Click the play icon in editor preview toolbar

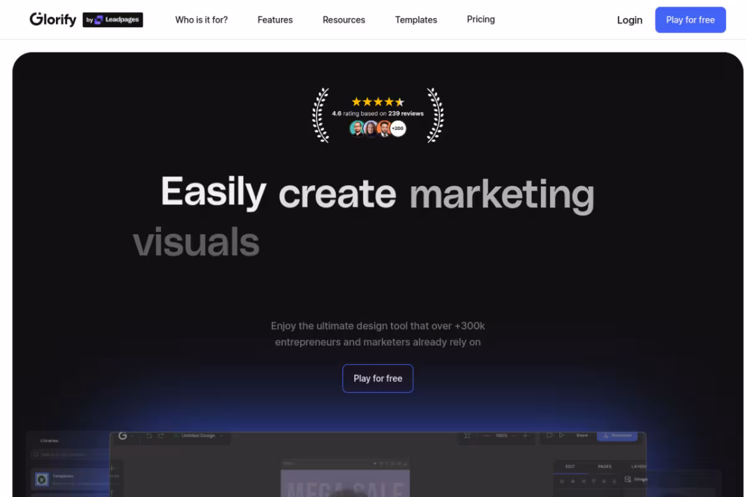pos(562,436)
